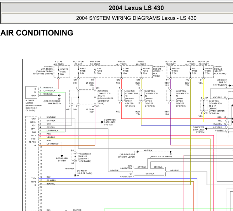Click the E17 connector label

(x=75, y=80)
